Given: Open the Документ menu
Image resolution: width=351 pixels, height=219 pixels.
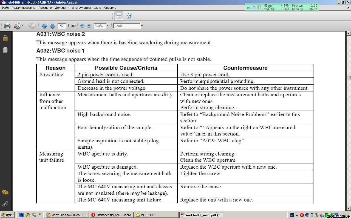Looking at the screenshot, I should [x=62, y=8].
